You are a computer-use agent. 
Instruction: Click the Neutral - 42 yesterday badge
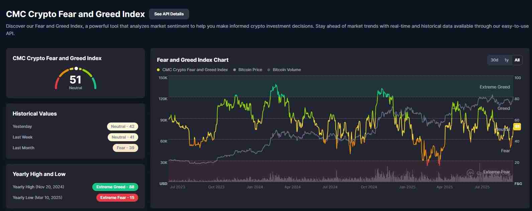122,127
